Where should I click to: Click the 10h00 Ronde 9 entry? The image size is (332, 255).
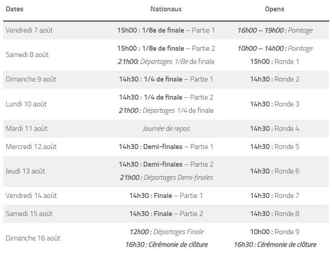click(274, 232)
